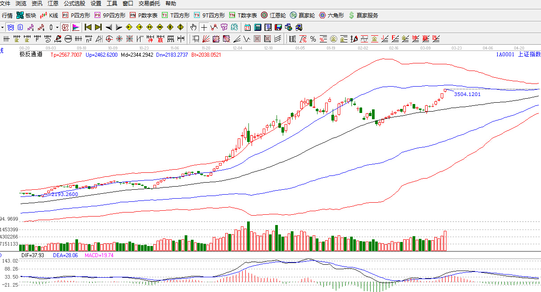
Task: Open the calculator icon in toolbar
Action: click(x=257, y=27)
